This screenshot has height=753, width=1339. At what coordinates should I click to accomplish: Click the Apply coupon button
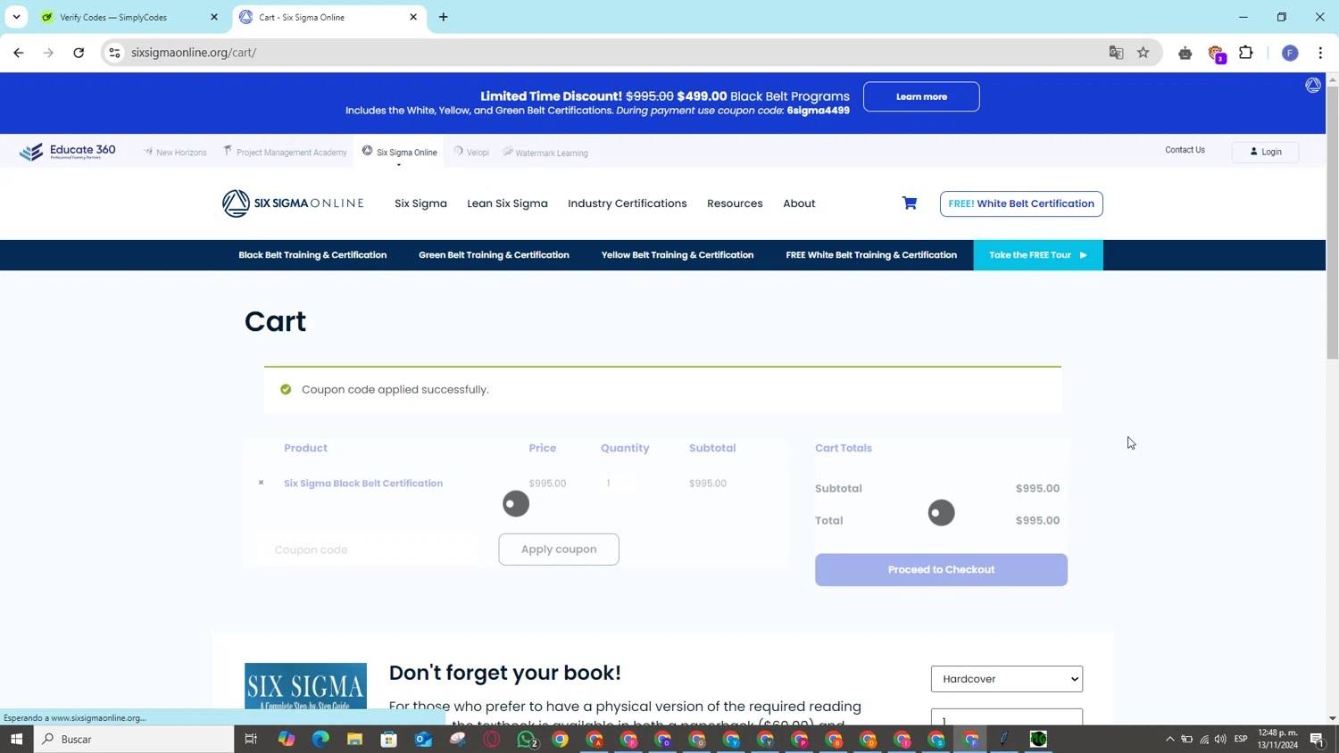[559, 550]
